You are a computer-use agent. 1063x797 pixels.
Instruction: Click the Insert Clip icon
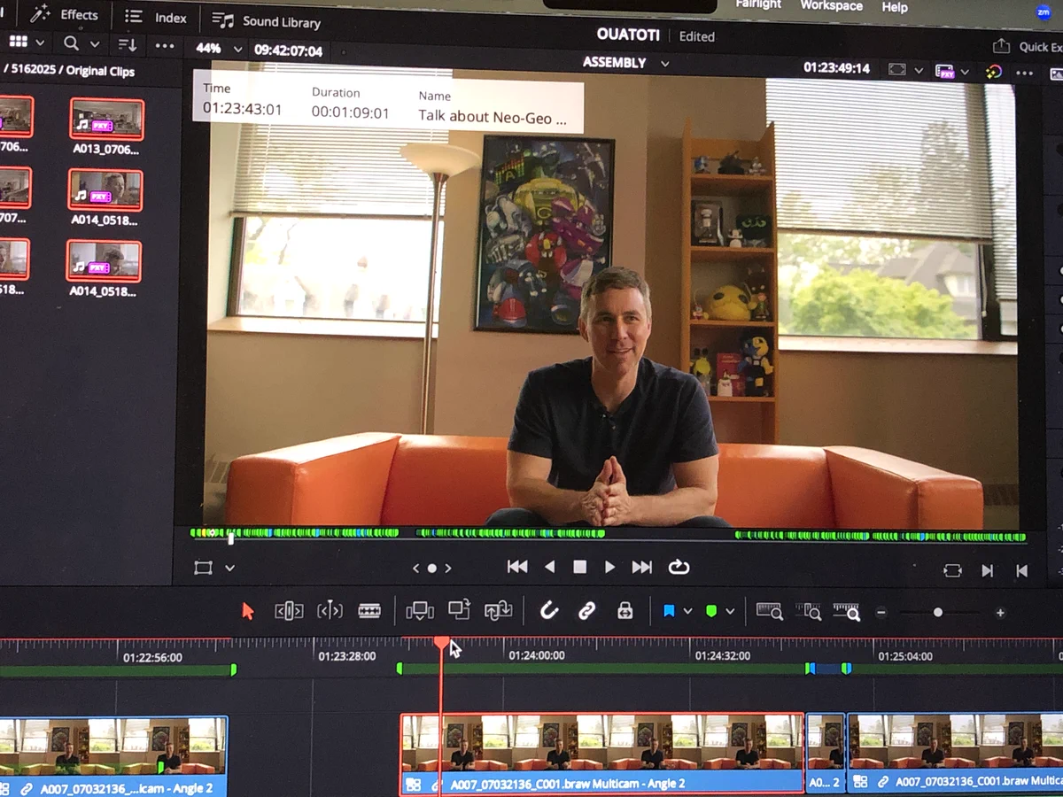419,611
